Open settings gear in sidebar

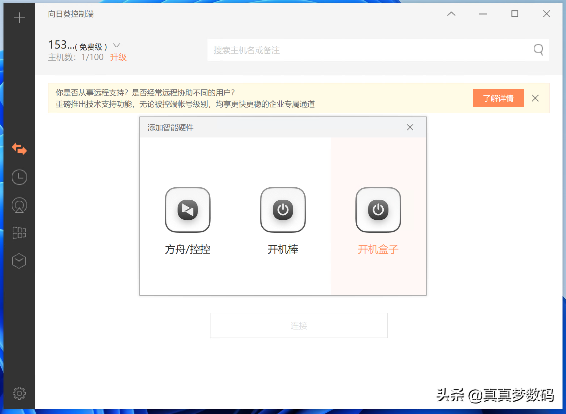point(19,393)
